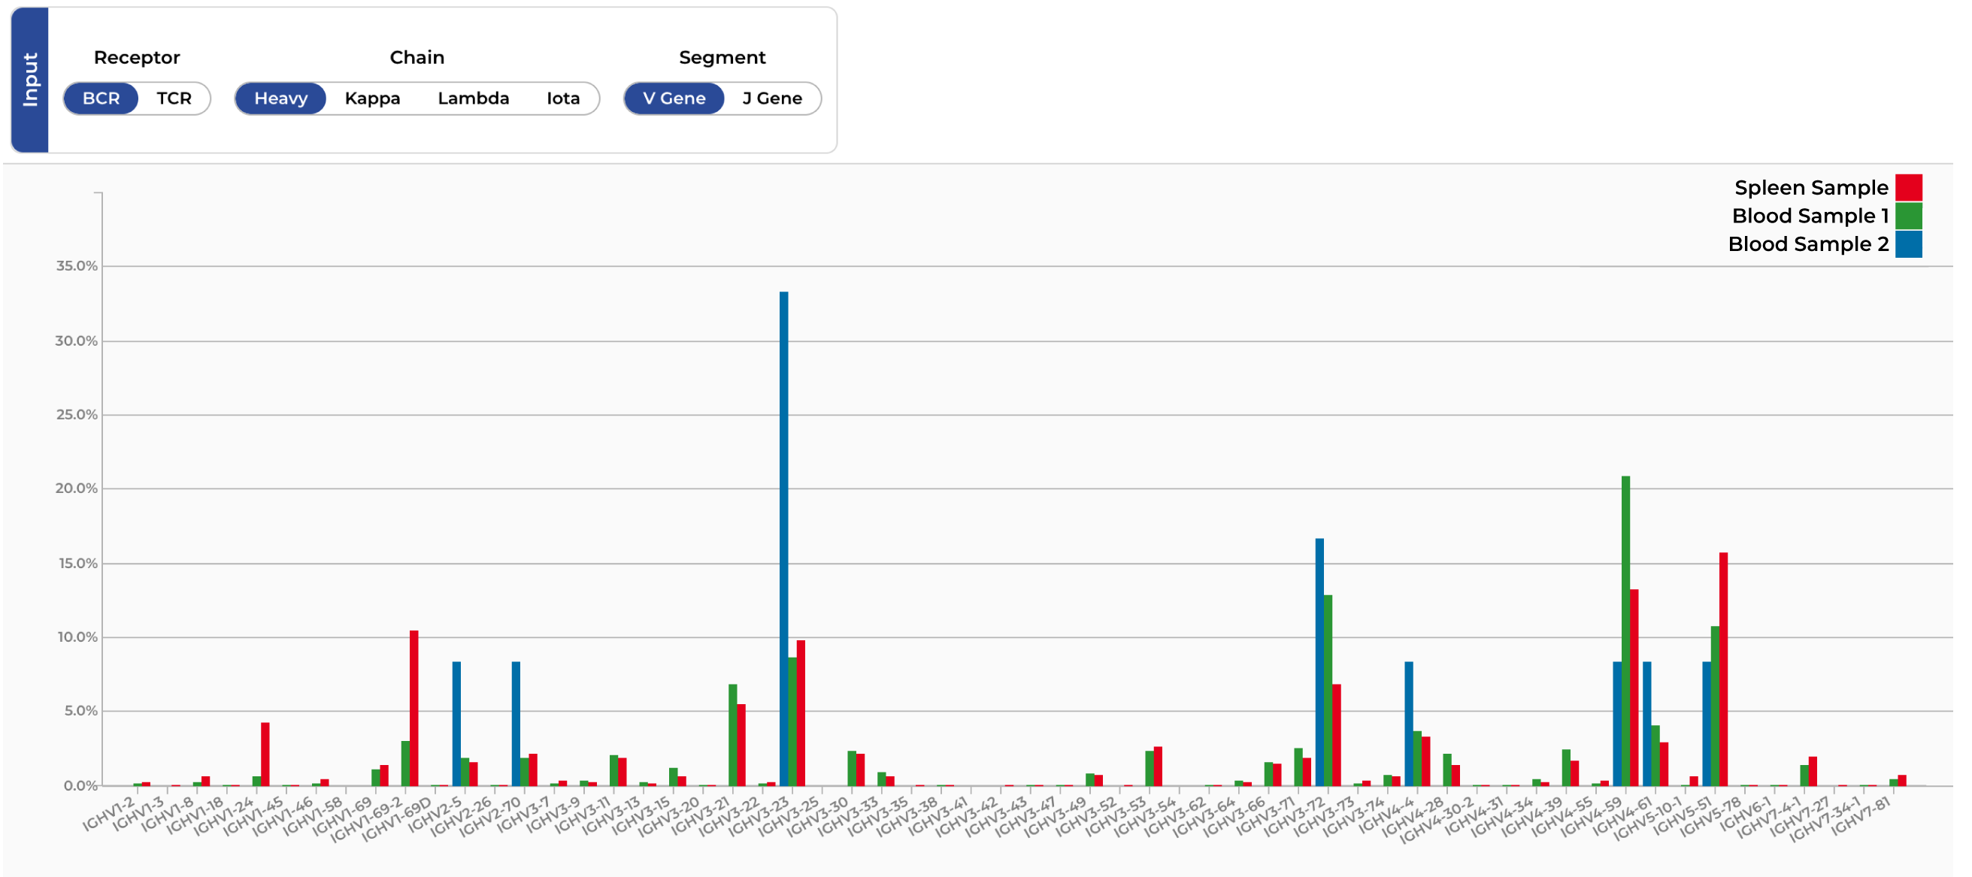Switch chain to Kappa
1972x877 pixels.
pos(372,98)
